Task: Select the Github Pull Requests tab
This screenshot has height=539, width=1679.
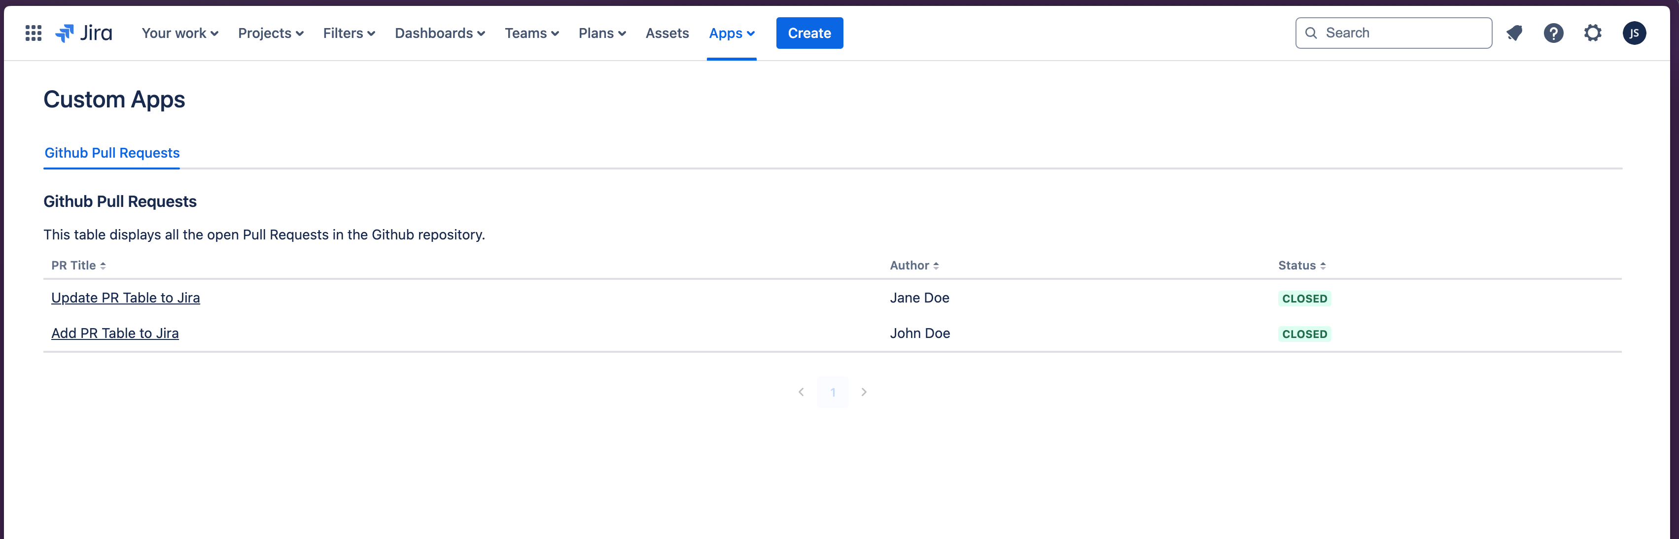Action: tap(111, 152)
